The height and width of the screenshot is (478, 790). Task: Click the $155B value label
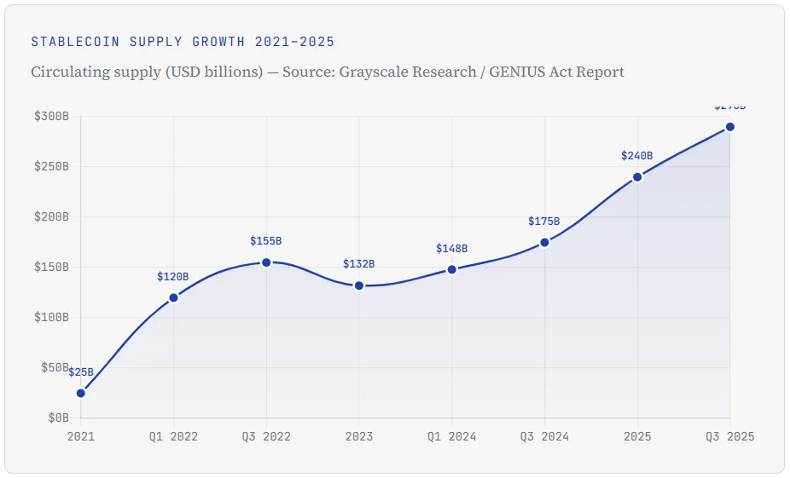point(266,242)
